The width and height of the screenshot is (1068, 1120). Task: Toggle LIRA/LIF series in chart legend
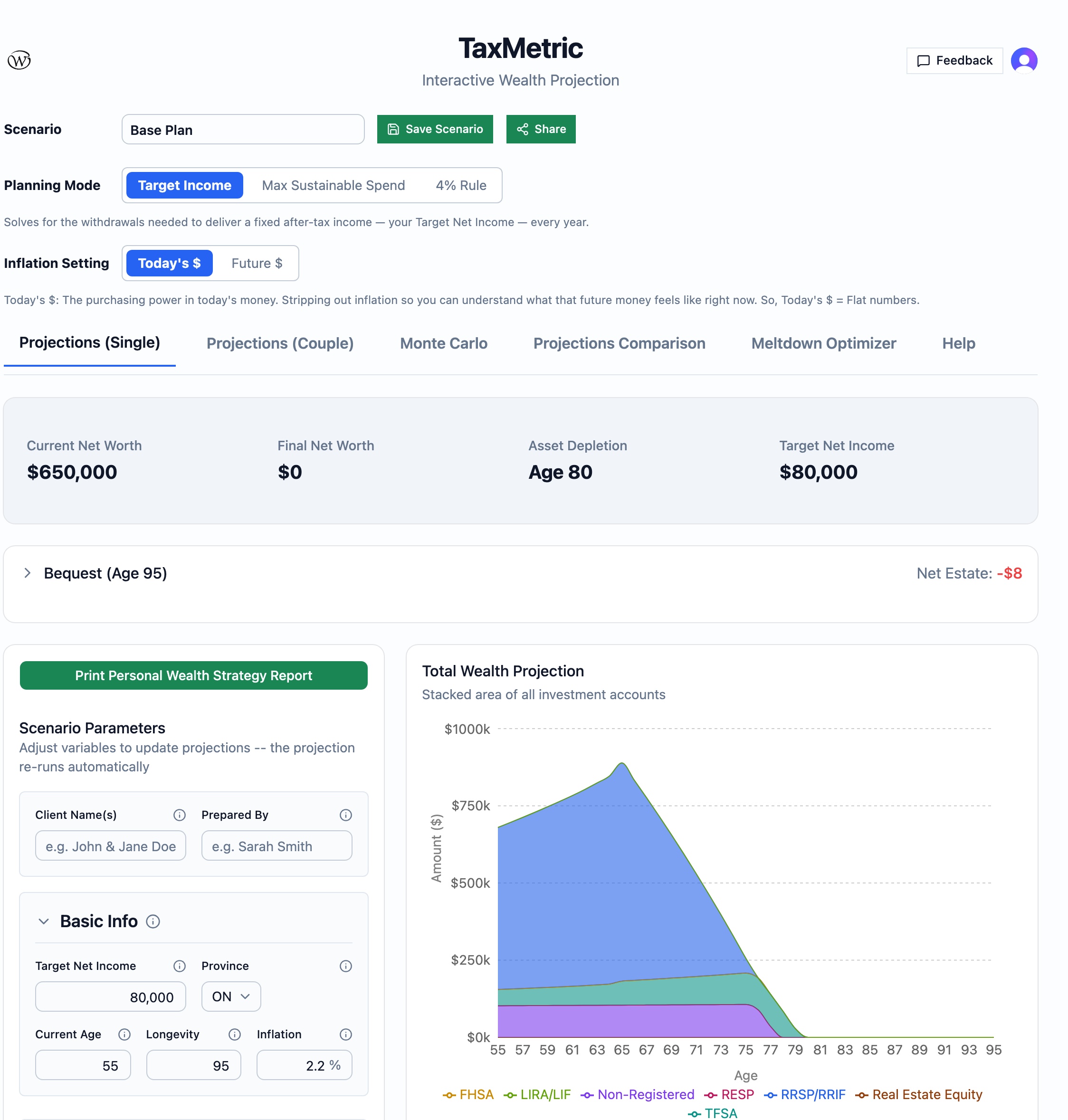537,1094
